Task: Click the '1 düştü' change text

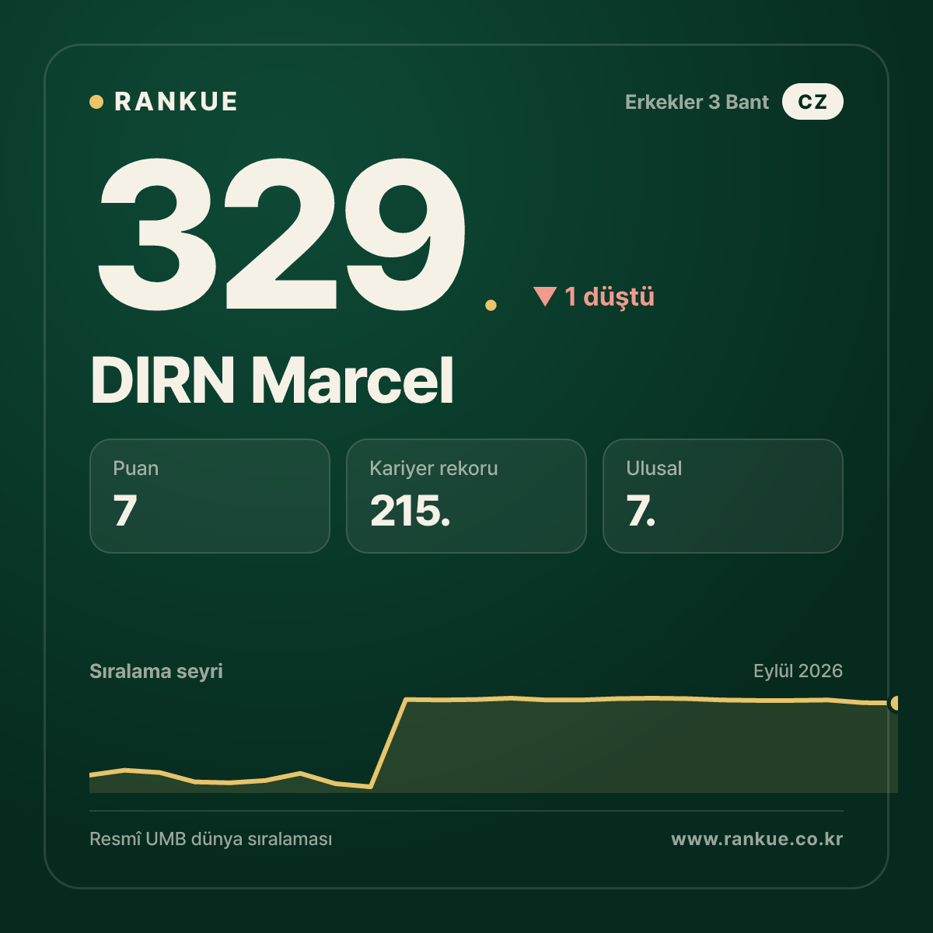Action: pos(610,297)
